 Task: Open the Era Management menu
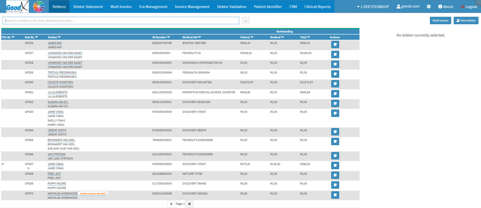(153, 7)
